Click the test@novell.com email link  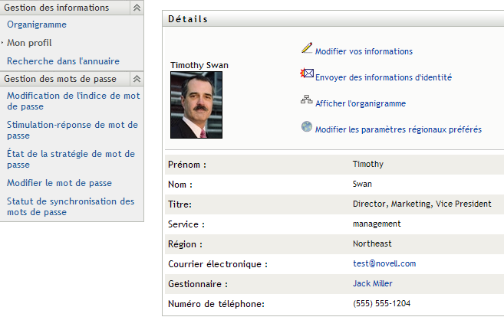coord(384,263)
